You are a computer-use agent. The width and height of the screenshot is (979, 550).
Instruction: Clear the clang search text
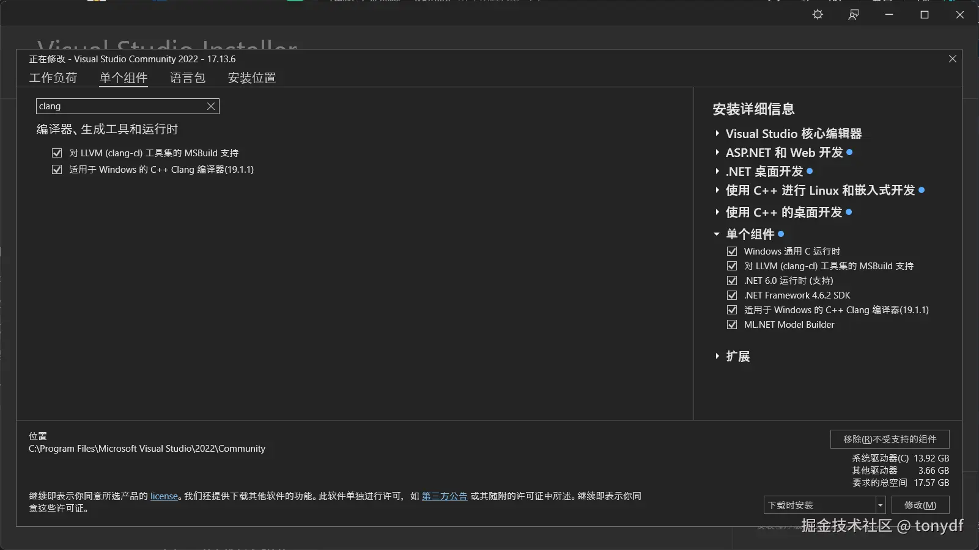211,106
